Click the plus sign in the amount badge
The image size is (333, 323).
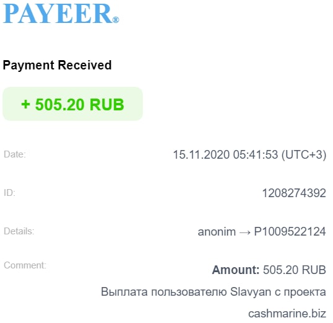point(26,104)
